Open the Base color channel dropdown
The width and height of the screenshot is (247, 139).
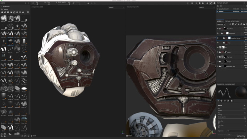tap(221, 24)
